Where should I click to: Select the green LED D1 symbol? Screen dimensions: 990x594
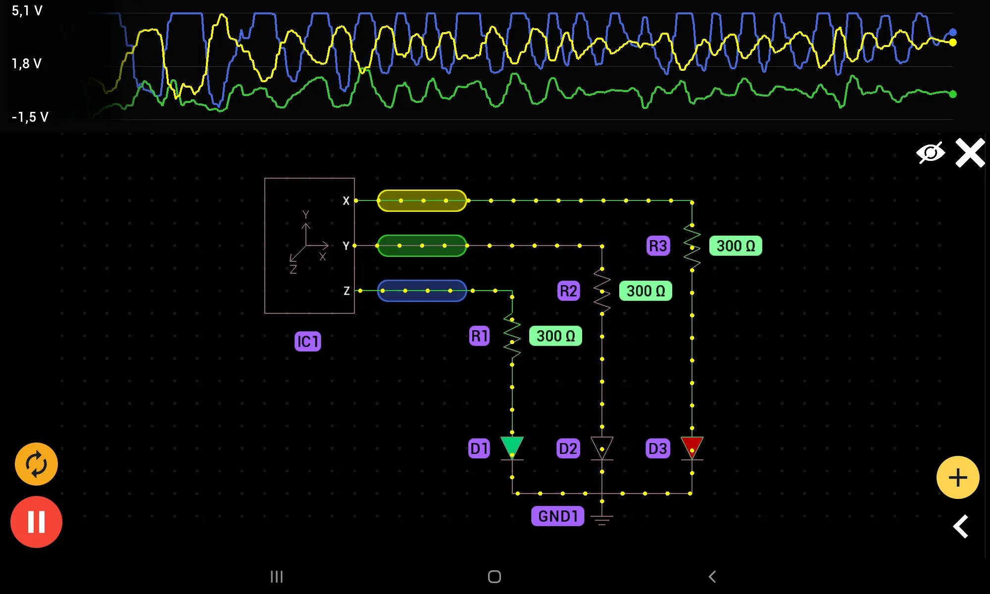[512, 448]
